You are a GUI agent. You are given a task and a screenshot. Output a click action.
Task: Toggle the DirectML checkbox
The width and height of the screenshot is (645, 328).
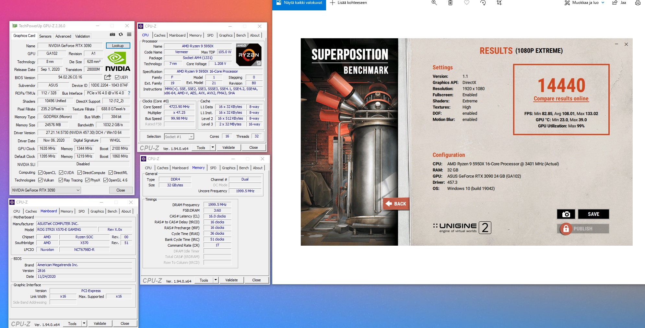pos(111,173)
